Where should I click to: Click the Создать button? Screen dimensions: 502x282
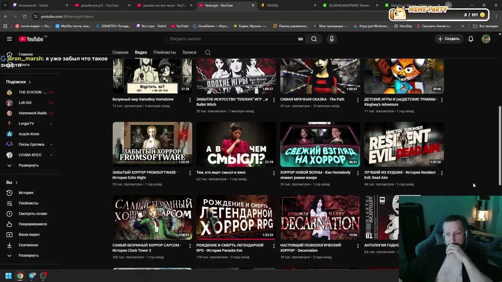coord(449,39)
